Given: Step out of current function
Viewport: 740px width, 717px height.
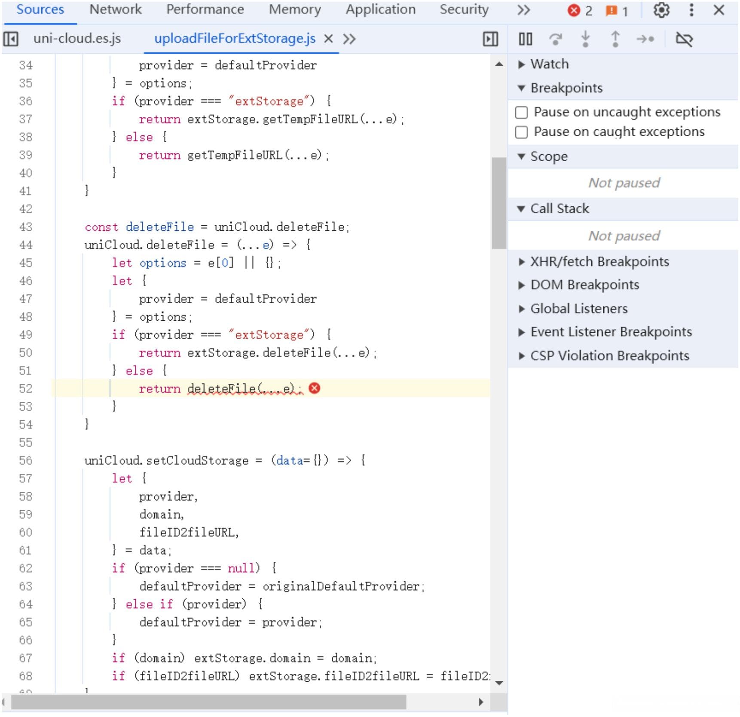Looking at the screenshot, I should click(615, 39).
